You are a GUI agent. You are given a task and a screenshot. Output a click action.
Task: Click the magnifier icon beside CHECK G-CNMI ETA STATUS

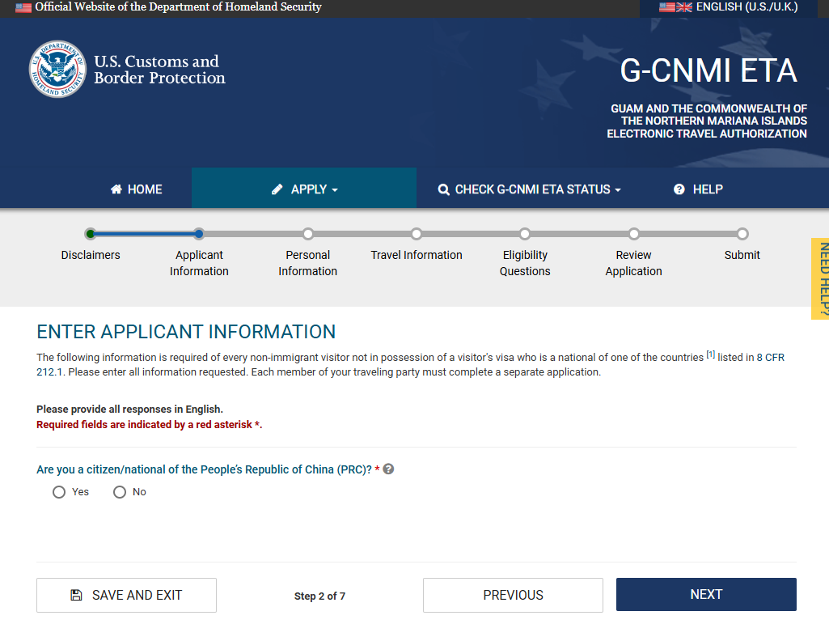coord(443,189)
